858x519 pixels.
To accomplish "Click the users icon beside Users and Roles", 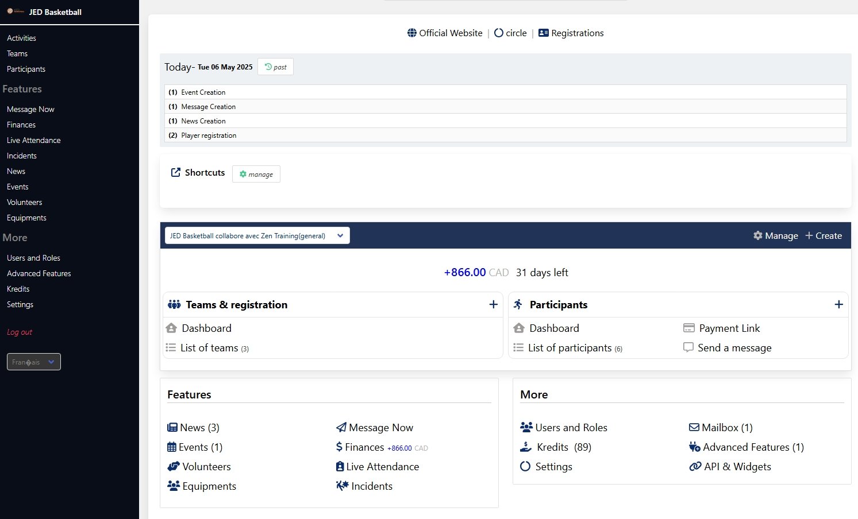I will click(x=526, y=427).
